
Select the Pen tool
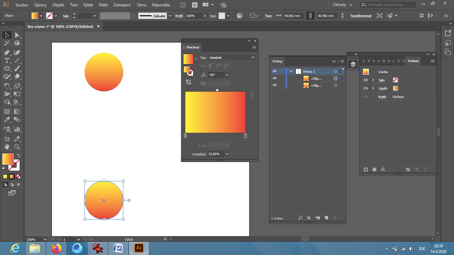[7, 52]
